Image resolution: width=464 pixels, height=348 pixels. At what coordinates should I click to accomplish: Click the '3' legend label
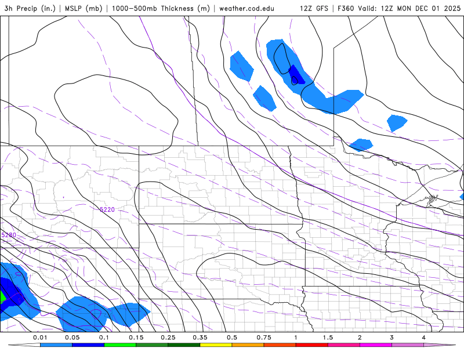click(x=392, y=338)
